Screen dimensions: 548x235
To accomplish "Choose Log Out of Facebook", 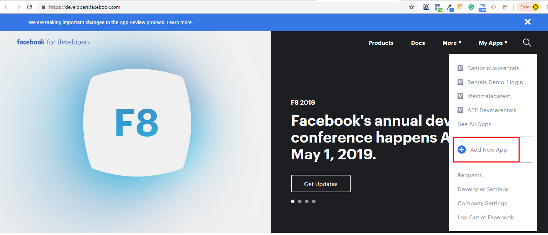I will pos(486,217).
